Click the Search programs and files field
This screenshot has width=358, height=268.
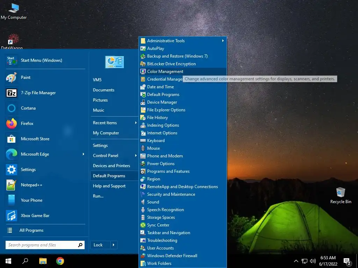45,245
